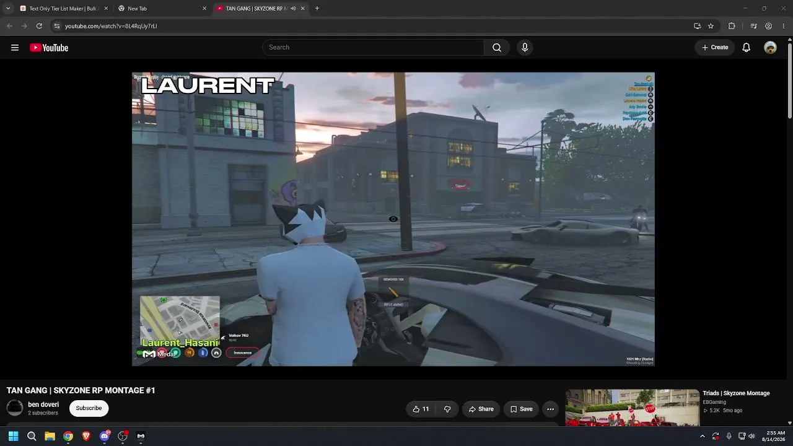Click the address bar URL
The image size is (793, 446).
pos(111,26)
